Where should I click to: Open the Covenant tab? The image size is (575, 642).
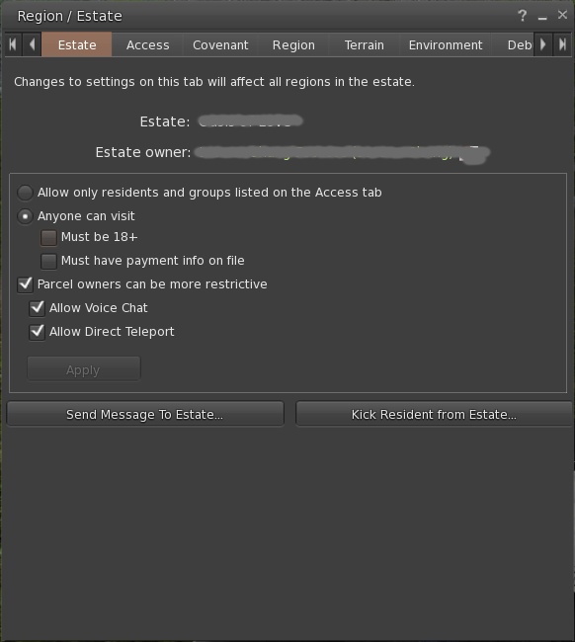coord(220,44)
